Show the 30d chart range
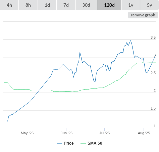The image size is (159, 152). click(86, 5)
